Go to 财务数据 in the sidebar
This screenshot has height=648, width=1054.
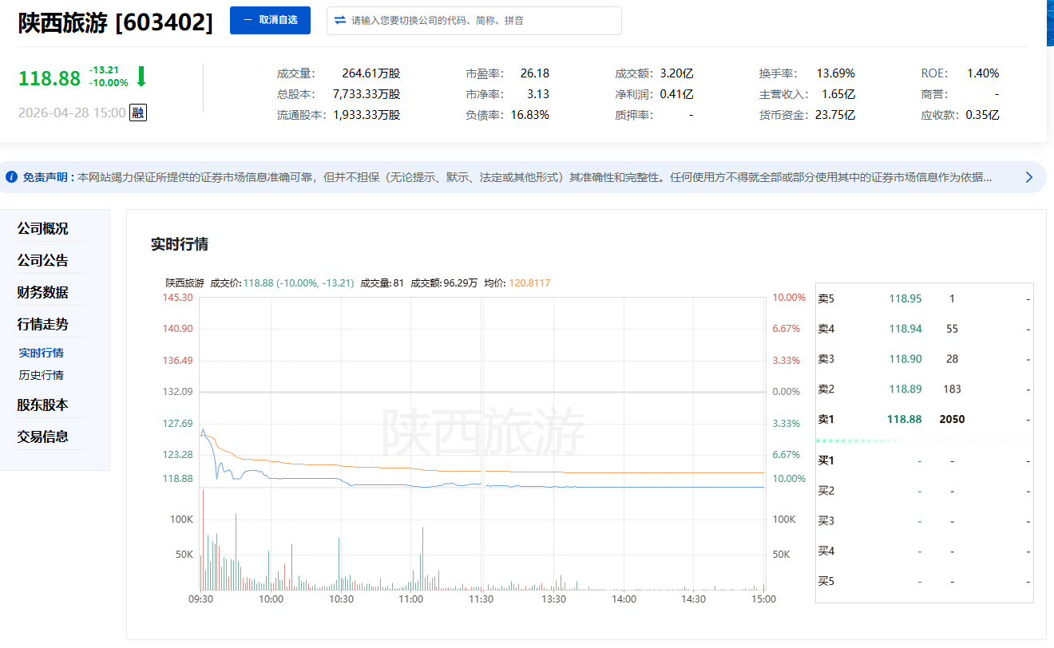coord(43,293)
